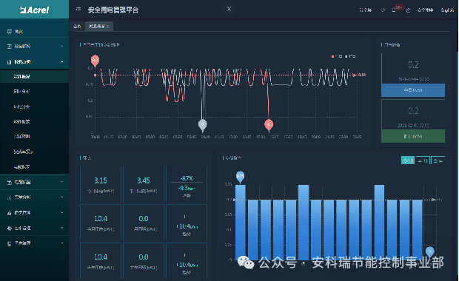This screenshot has height=281, width=459.
Task: Open the user name item left of English
Action: point(425,10)
